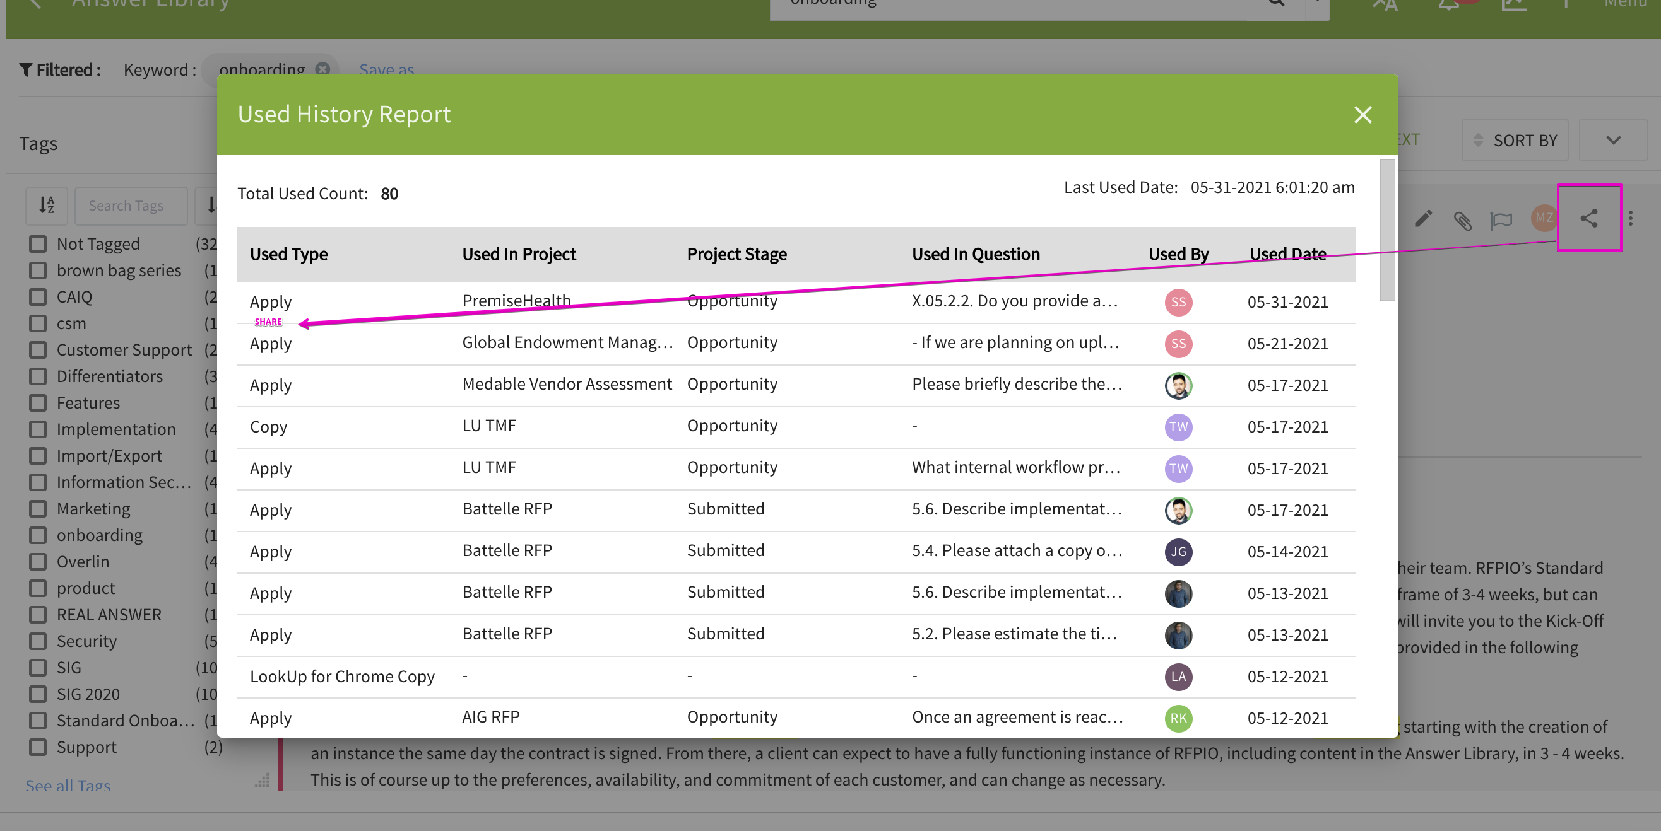1661x831 pixels.
Task: Click the MZ owner avatar
Action: pos(1543,218)
